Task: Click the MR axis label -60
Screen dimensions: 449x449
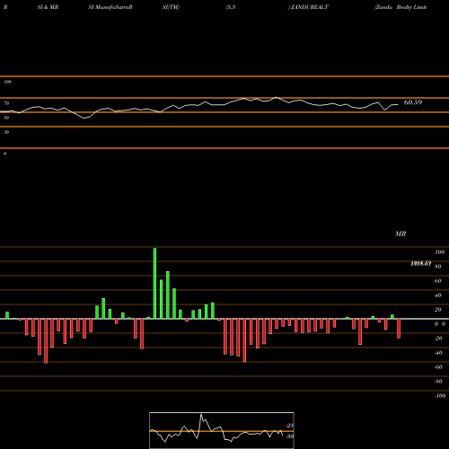Action: click(438, 367)
